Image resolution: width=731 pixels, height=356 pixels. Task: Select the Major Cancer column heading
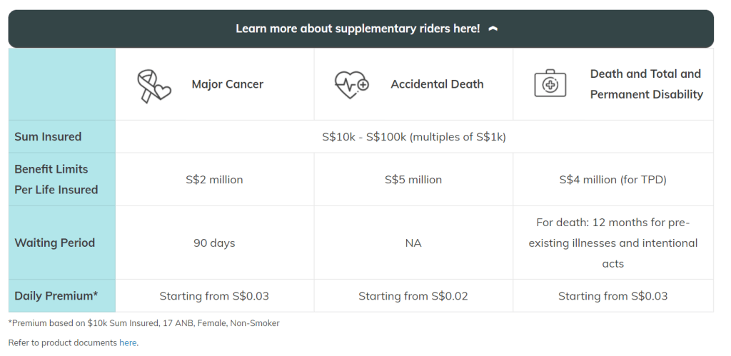coord(227,84)
